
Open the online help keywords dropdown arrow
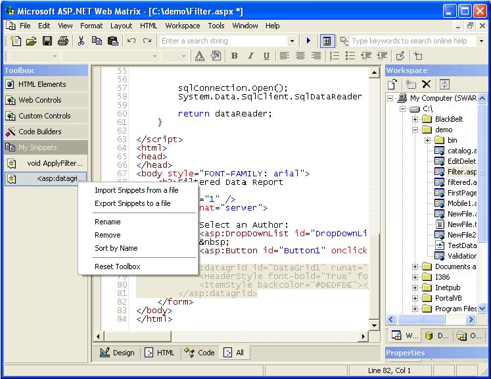point(481,41)
